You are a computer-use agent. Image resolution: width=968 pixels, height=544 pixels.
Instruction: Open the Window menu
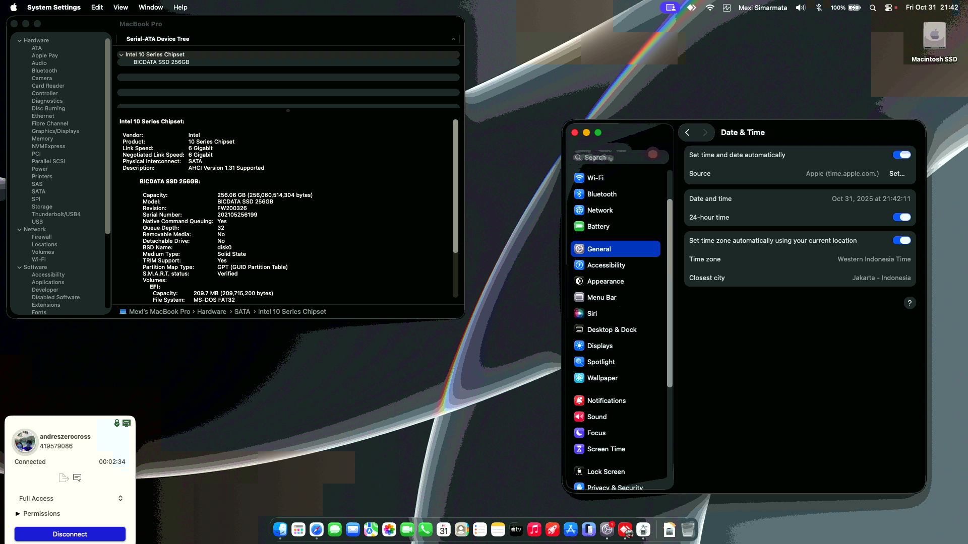(151, 8)
